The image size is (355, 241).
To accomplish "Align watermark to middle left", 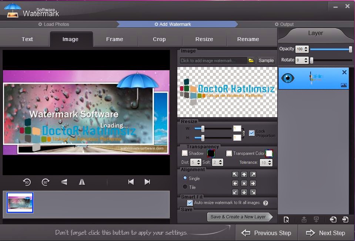I will (x=235, y=183).
